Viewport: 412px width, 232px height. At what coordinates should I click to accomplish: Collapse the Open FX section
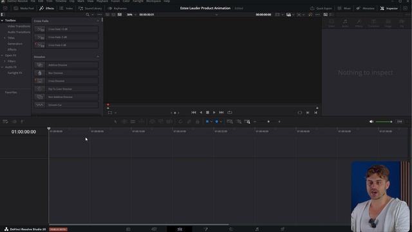tap(2, 55)
